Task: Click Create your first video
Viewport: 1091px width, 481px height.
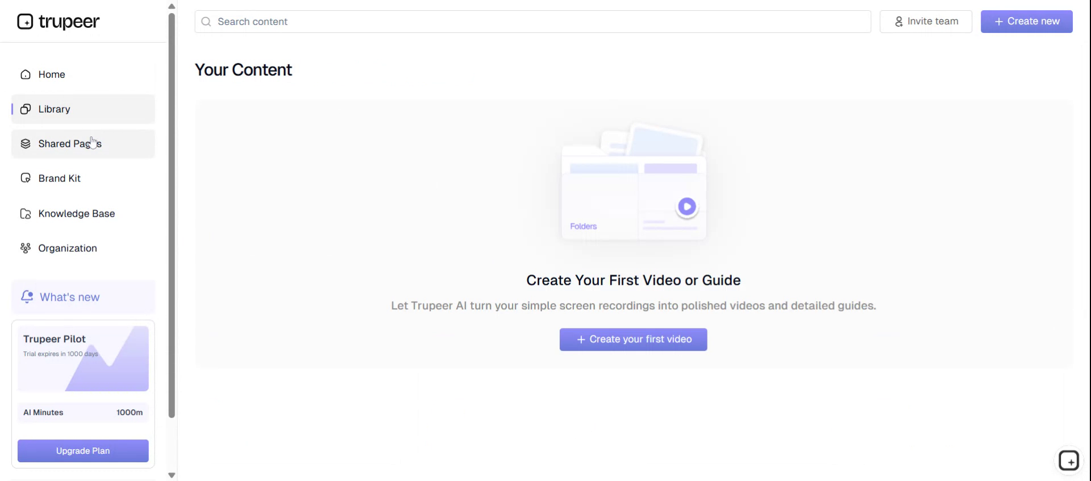Action: 633,339
